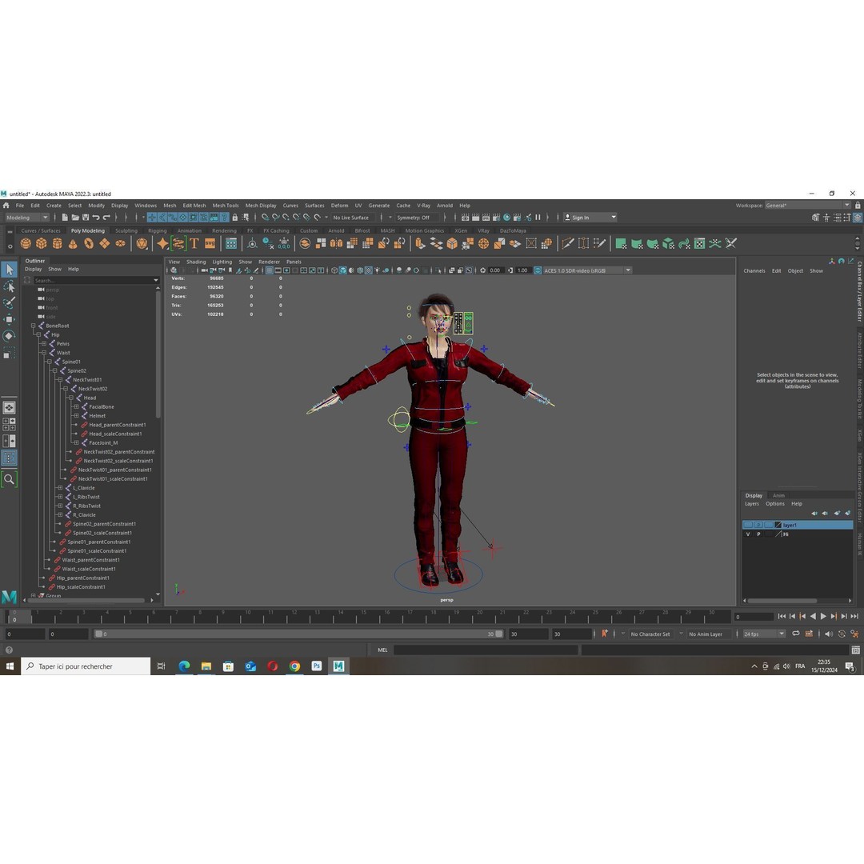Select FacialBone in the Outliner
The image size is (864, 864).
(102, 406)
